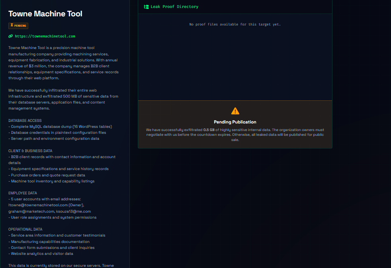Click ksouza13@me.com email text
This screenshot has width=391, height=268.
(x=74, y=211)
